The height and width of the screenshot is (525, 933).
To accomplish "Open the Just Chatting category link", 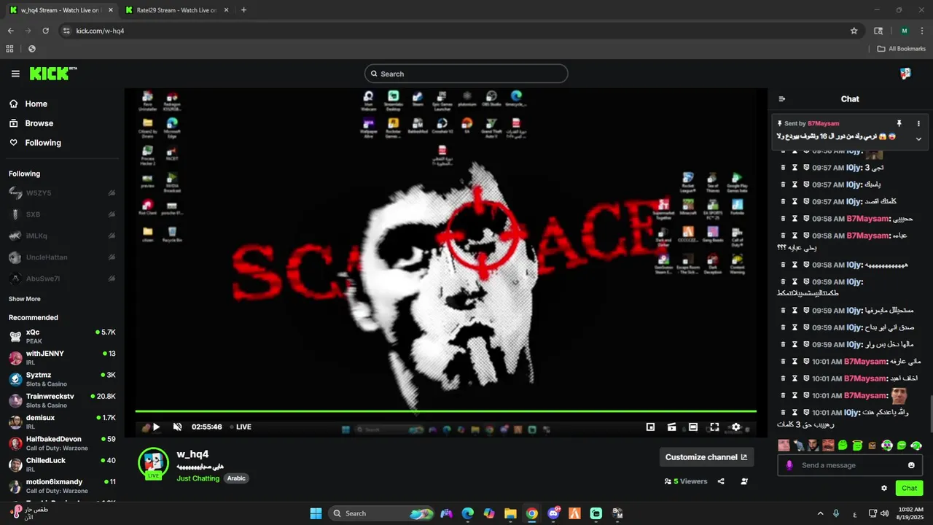I will (x=198, y=478).
